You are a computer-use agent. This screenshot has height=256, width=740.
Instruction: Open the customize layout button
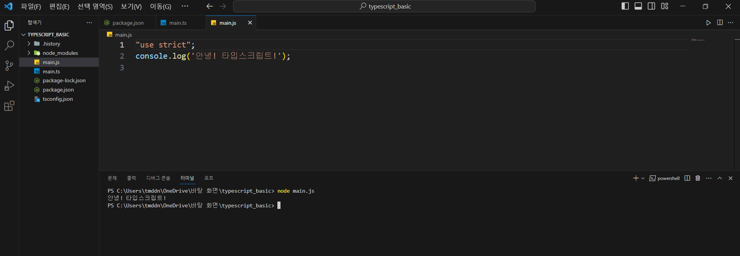click(665, 6)
